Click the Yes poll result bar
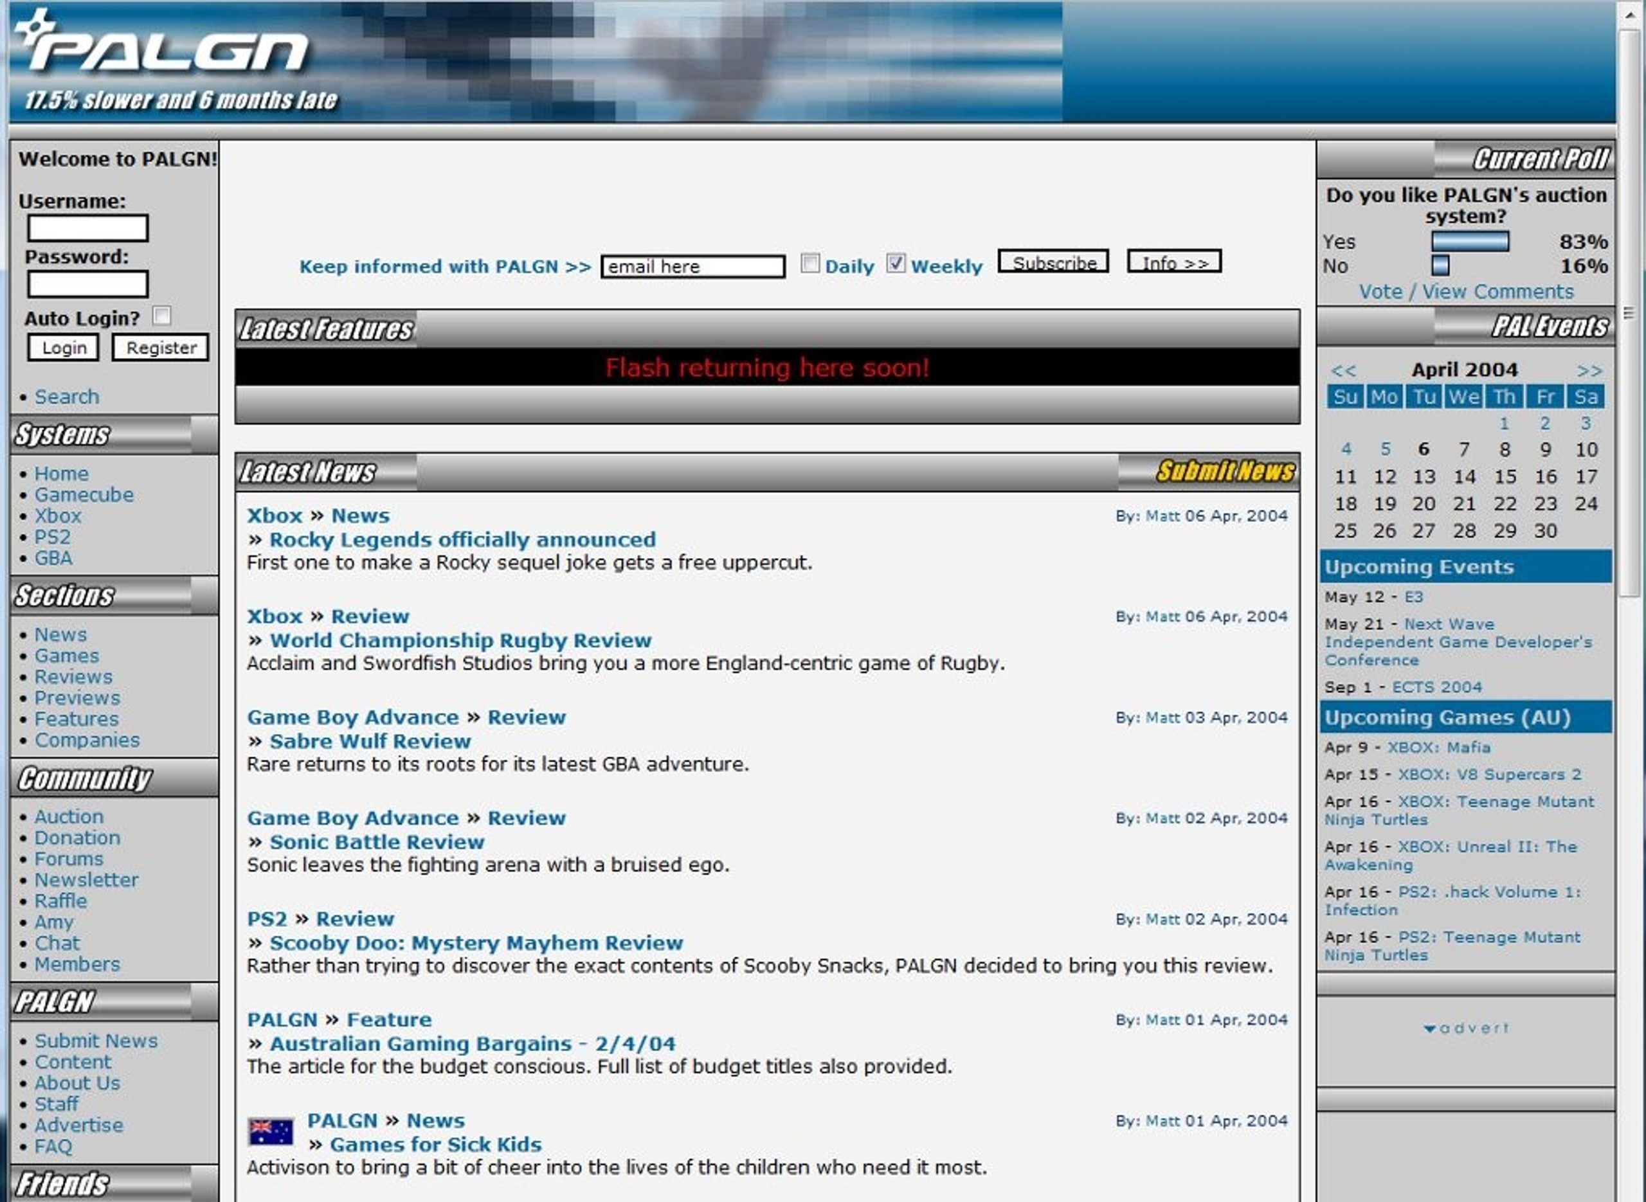The image size is (1646, 1202). [1469, 242]
